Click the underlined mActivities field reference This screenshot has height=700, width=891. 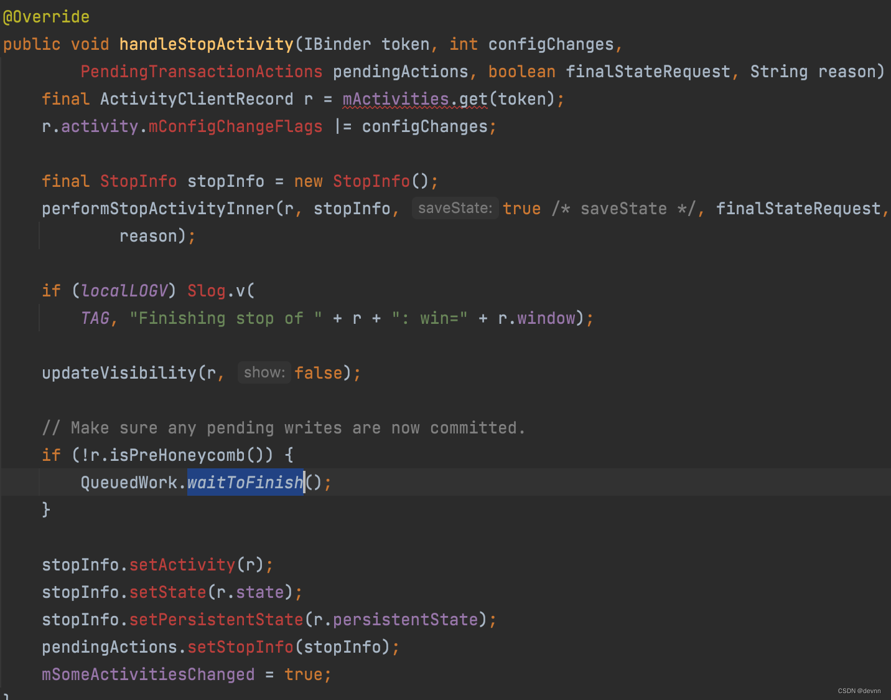point(396,99)
